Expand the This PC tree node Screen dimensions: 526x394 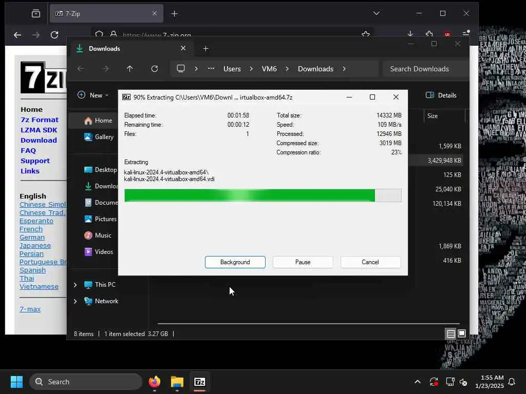tap(75, 285)
